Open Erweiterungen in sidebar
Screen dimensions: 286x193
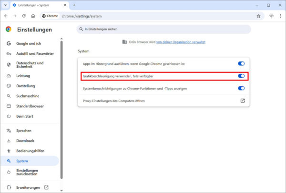pyautogui.click(x=30, y=187)
